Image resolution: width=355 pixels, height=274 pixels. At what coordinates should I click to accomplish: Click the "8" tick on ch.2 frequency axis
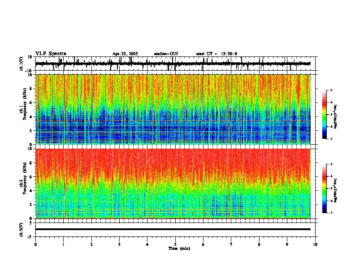pyautogui.click(x=31, y=163)
